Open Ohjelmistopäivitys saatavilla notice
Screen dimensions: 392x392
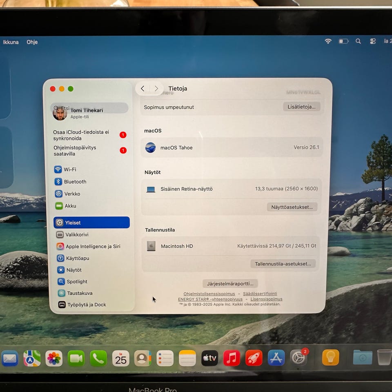(x=90, y=151)
